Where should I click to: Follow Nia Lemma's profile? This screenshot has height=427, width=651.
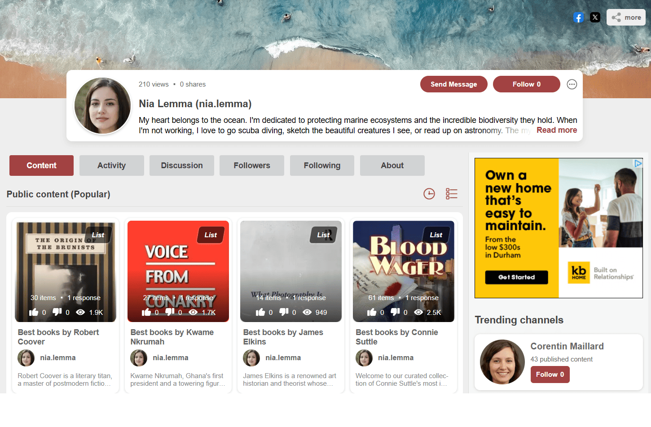coord(526,84)
